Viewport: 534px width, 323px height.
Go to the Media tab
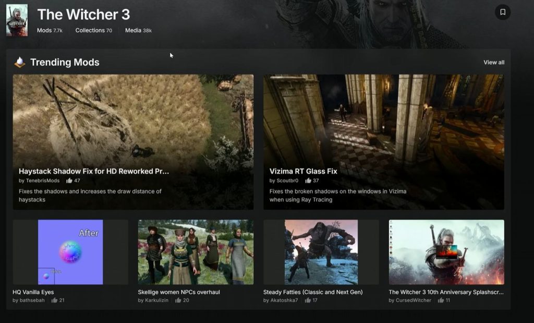(138, 30)
